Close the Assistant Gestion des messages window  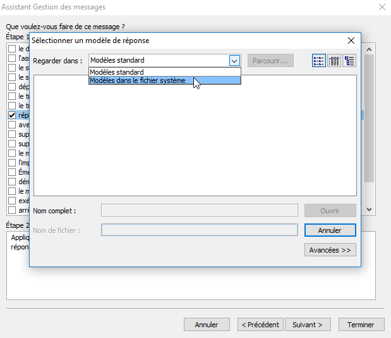point(382,7)
